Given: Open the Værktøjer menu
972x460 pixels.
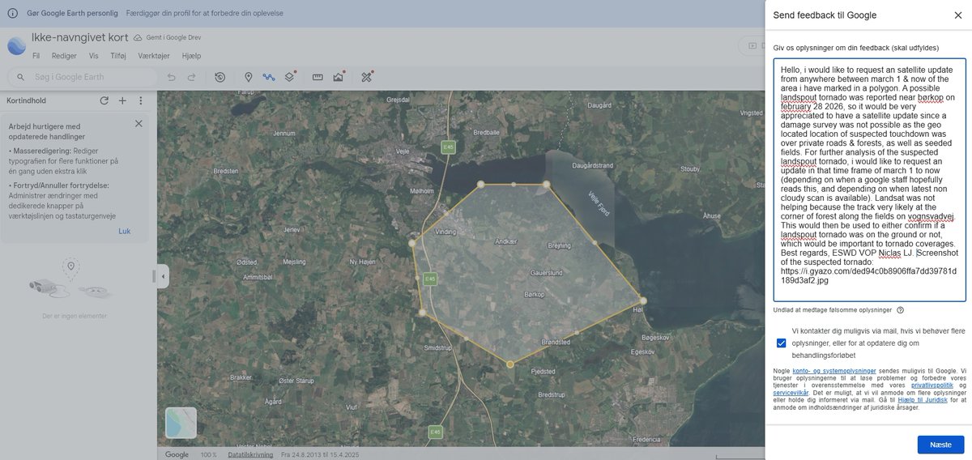Looking at the screenshot, I should point(155,56).
